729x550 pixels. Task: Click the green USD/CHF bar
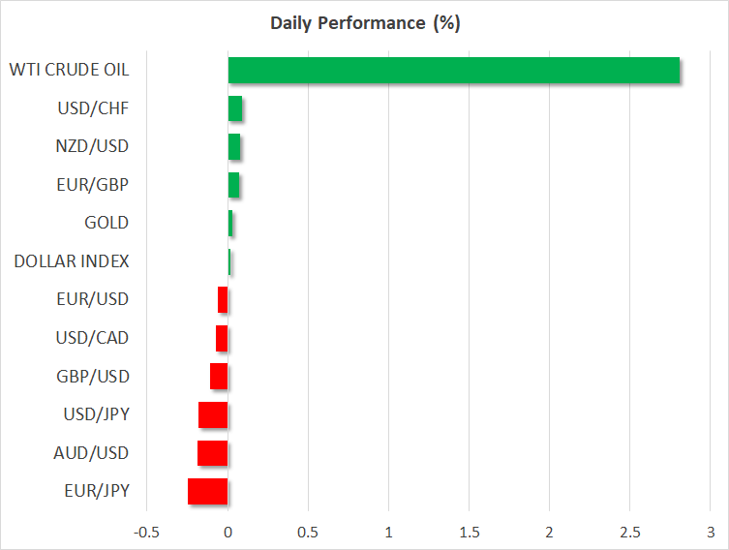click(x=234, y=109)
